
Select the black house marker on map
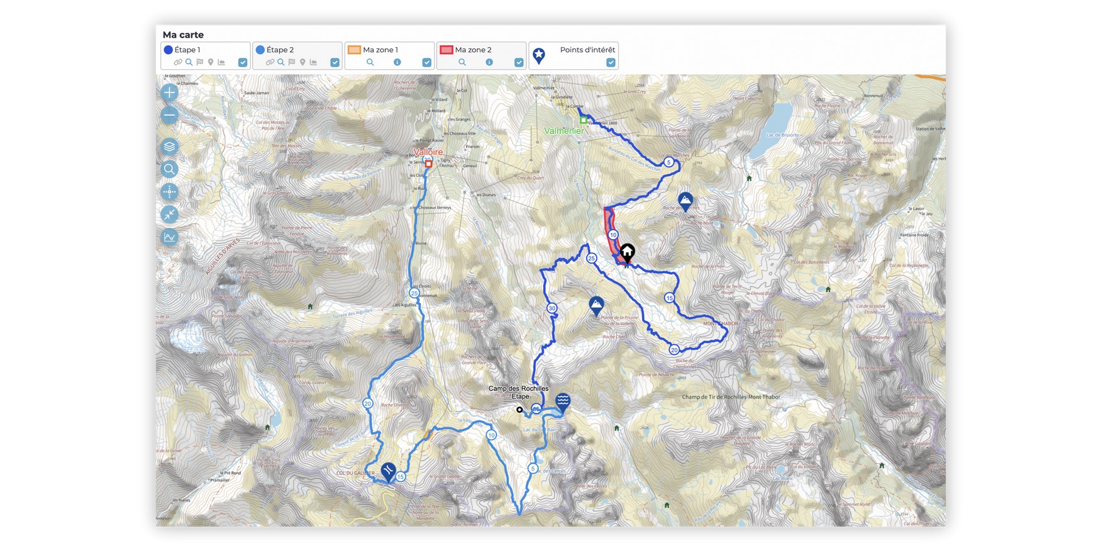[627, 252]
